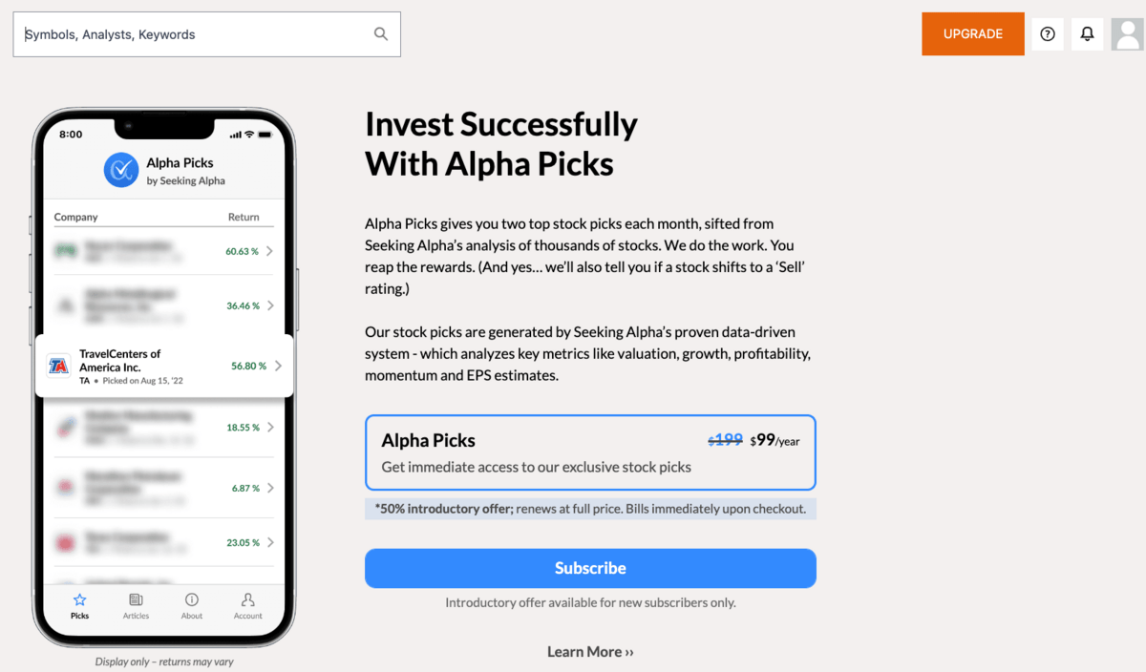
Task: Open the Articles tab icon
Action: pos(136,599)
